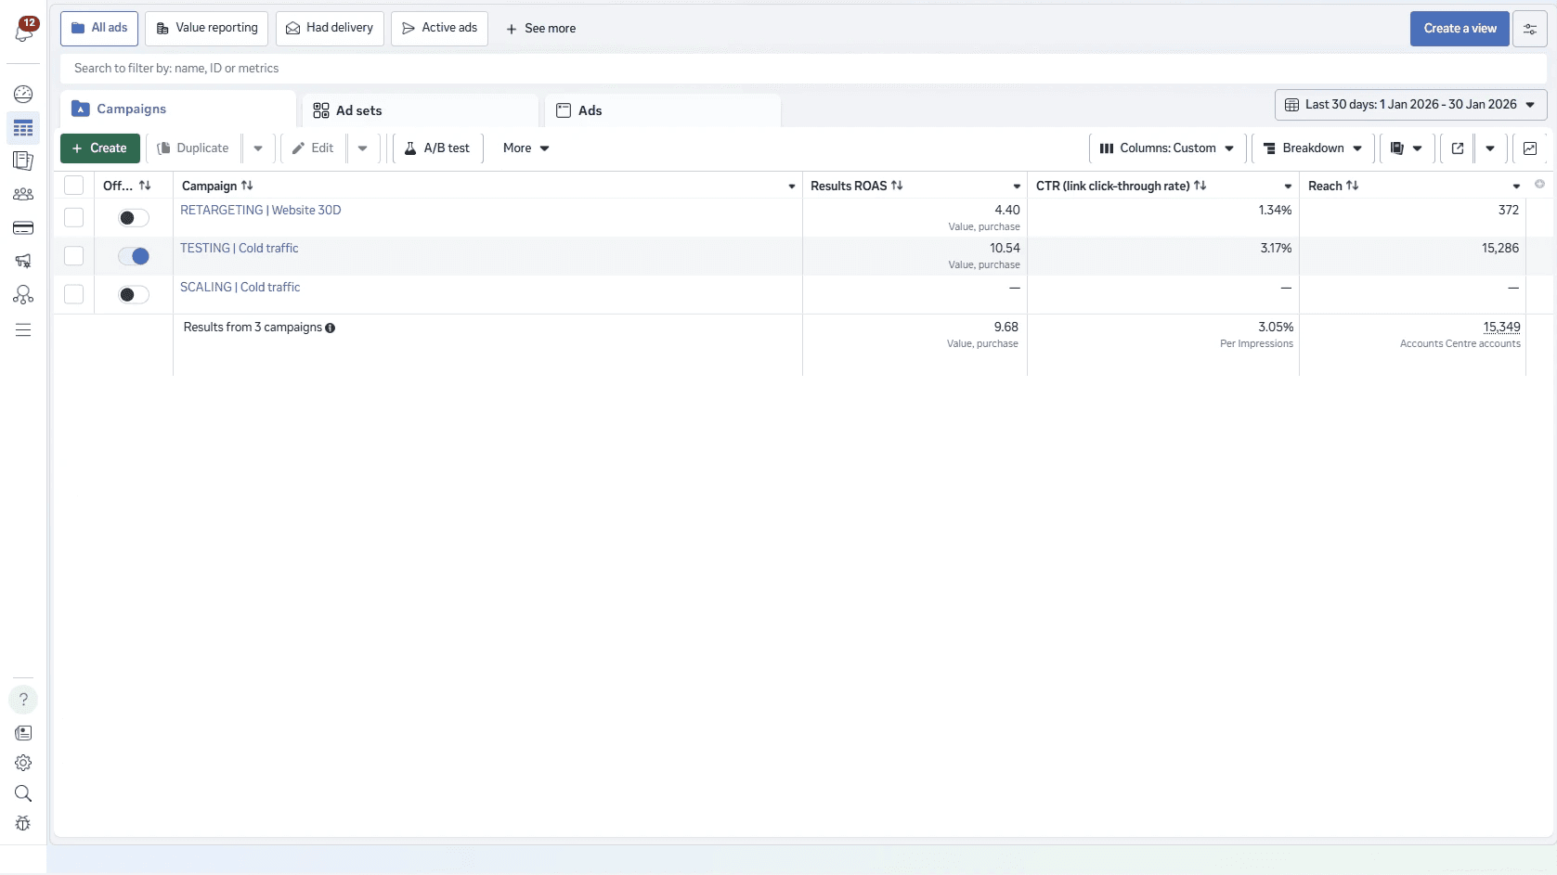The width and height of the screenshot is (1557, 875).
Task: Open the all tools hamburger menu
Action: [23, 330]
